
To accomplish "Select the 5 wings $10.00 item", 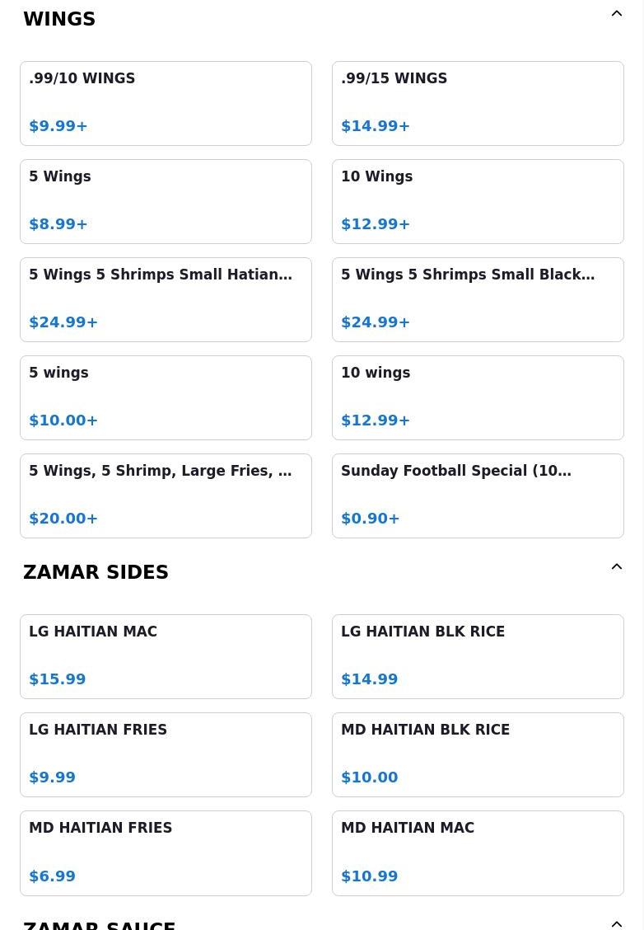I will point(166,397).
